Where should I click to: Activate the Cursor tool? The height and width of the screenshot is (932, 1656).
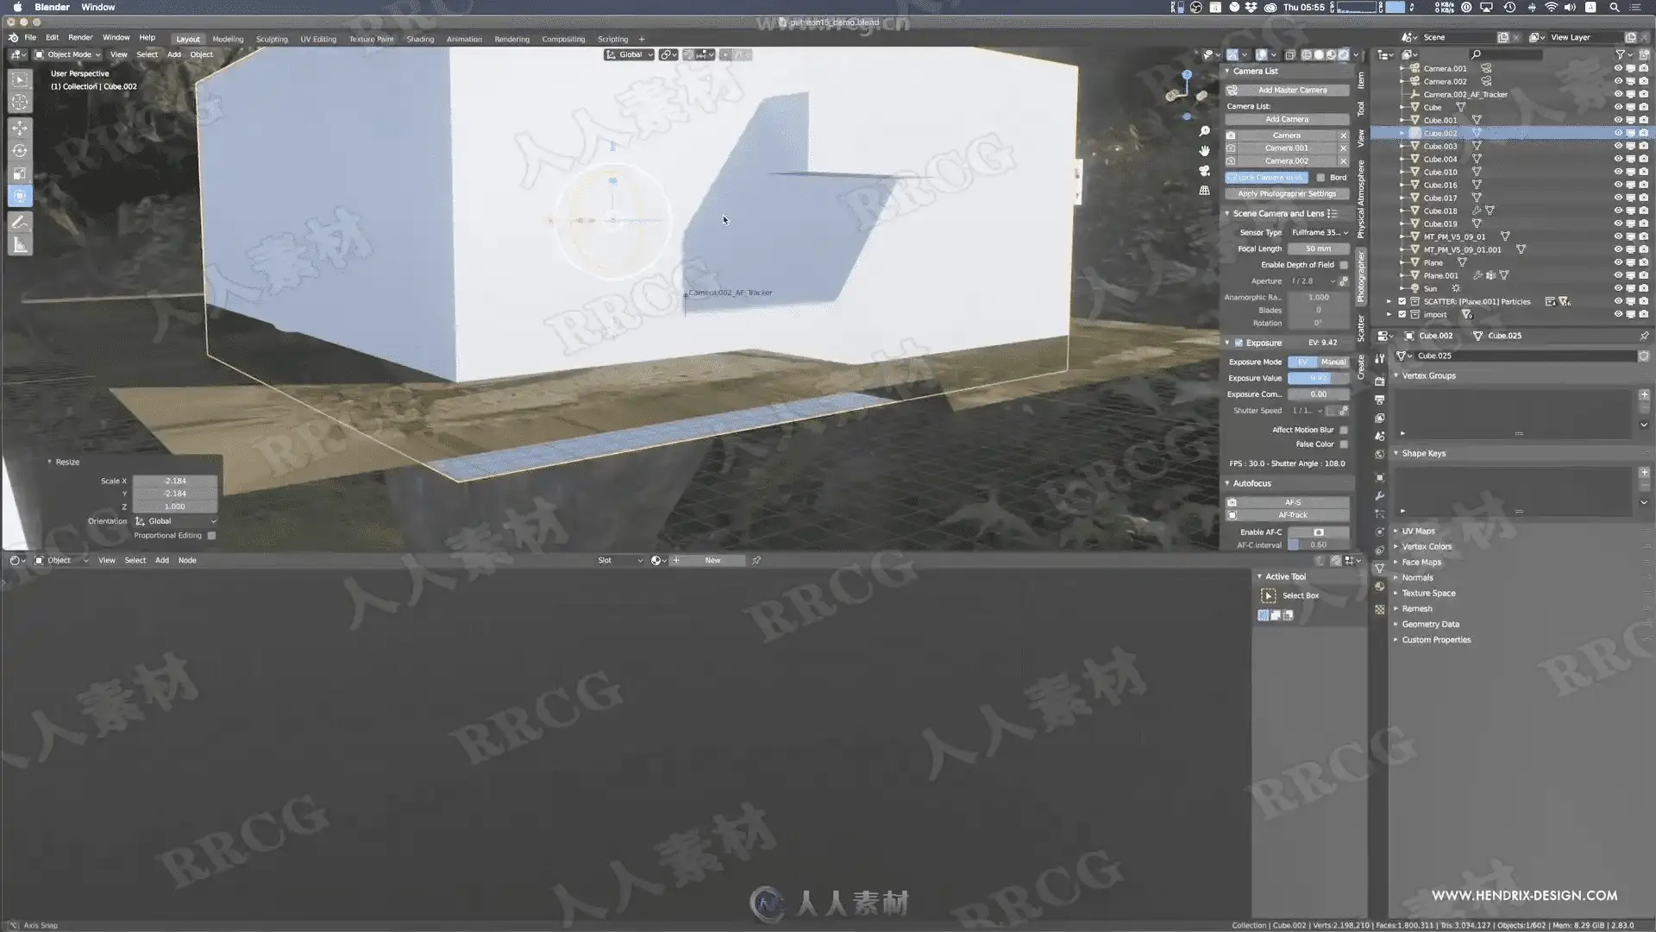click(19, 102)
